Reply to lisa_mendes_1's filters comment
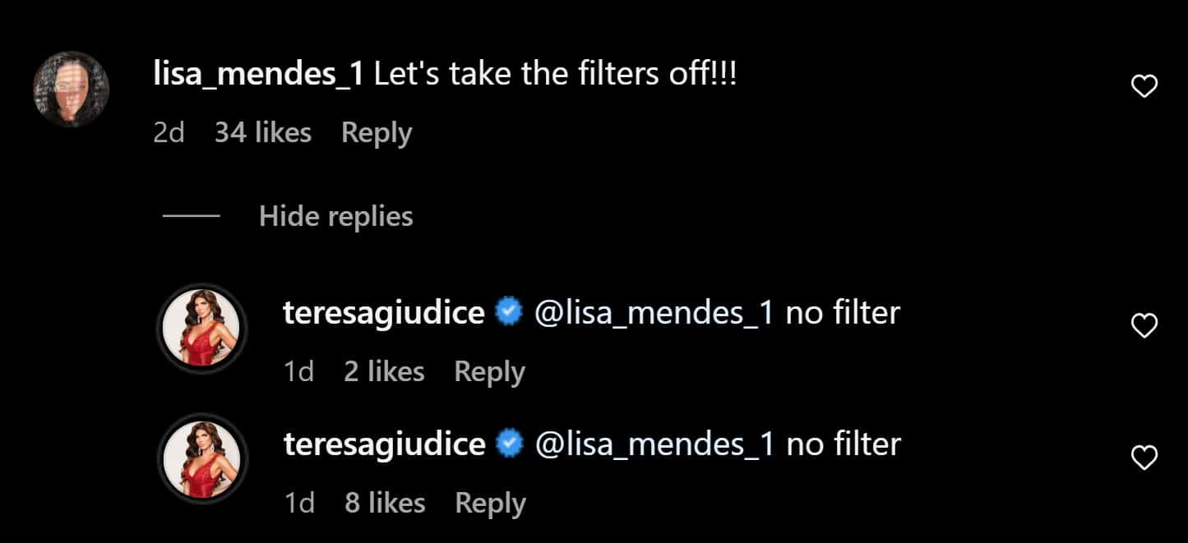Image resolution: width=1188 pixels, height=543 pixels. click(377, 132)
